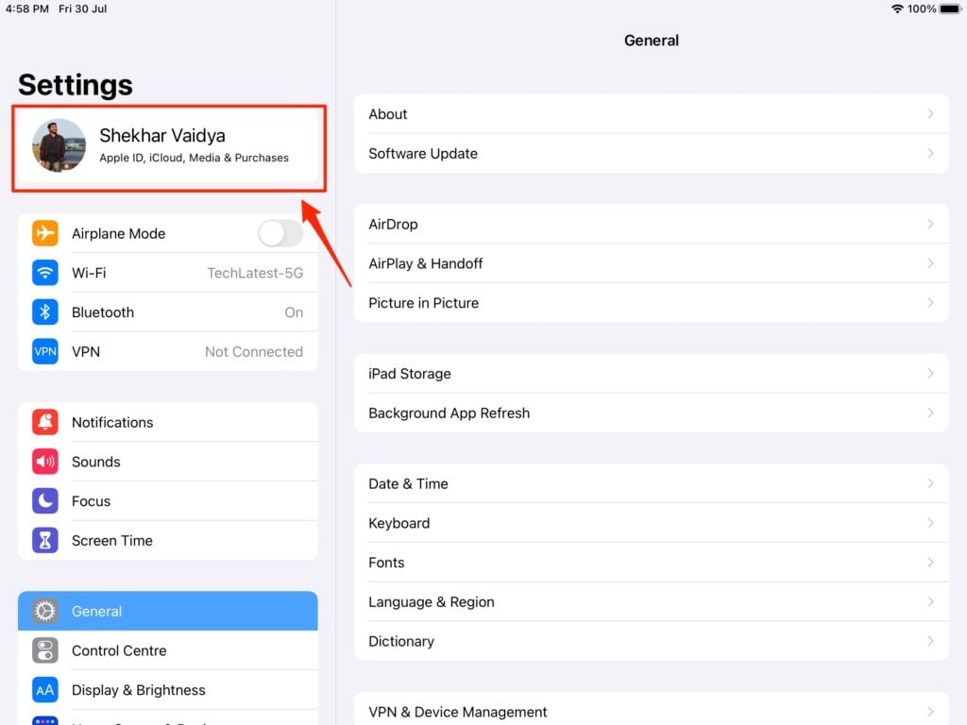Screen dimensions: 967x725
Task: Click the General gear icon
Action: pos(45,611)
